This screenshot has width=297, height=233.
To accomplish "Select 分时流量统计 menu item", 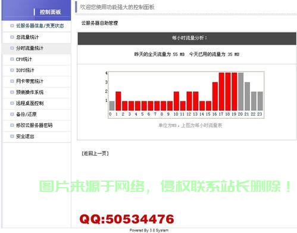I will (30, 48).
